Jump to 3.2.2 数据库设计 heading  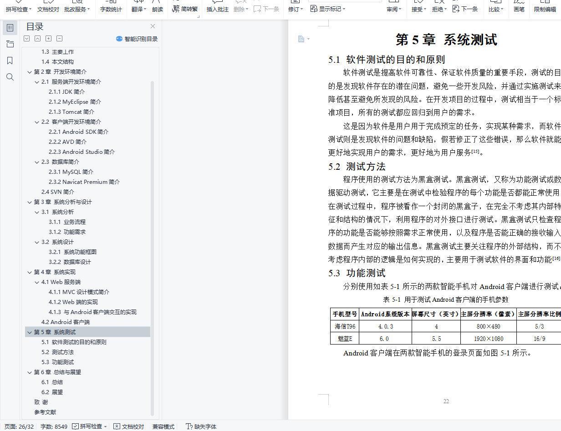coord(70,262)
